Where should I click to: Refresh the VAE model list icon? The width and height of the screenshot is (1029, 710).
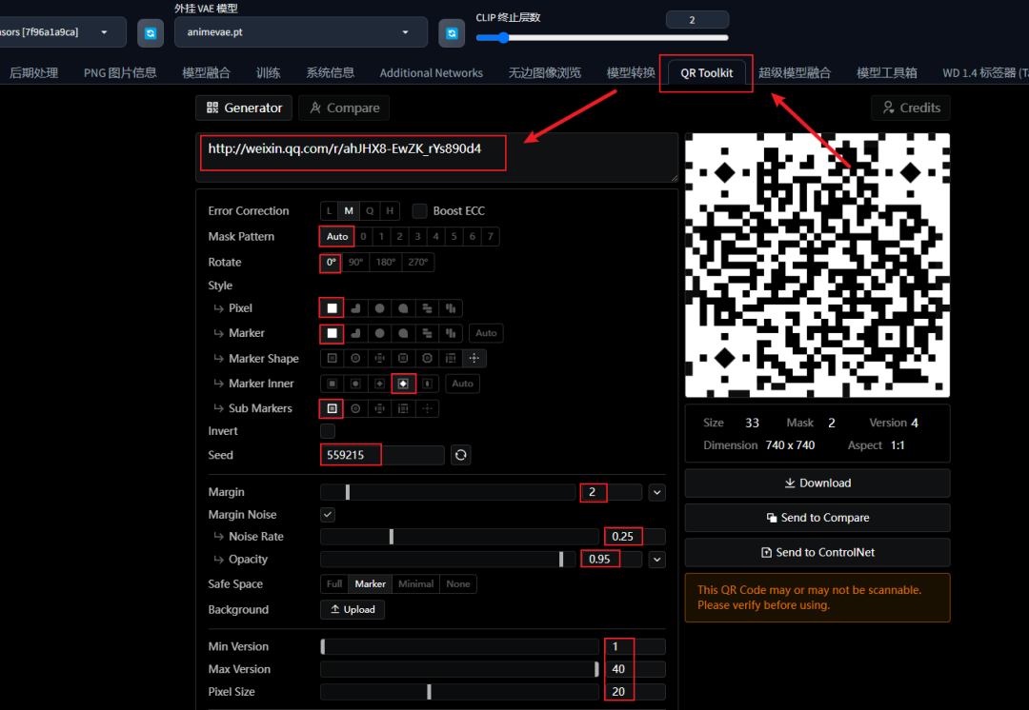click(452, 32)
